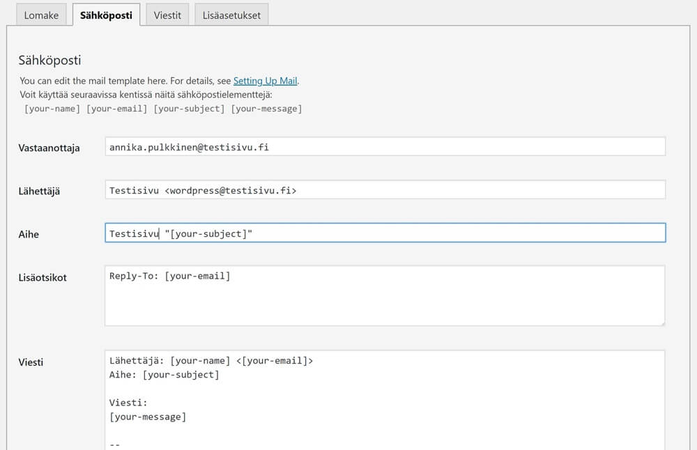Screen dimensions: 697x450
Task: Go to the Lisäasetukset tab
Action: pyautogui.click(x=231, y=15)
